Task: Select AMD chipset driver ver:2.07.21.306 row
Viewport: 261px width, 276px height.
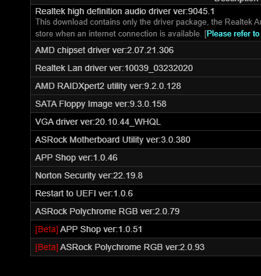Action: [x=146, y=50]
